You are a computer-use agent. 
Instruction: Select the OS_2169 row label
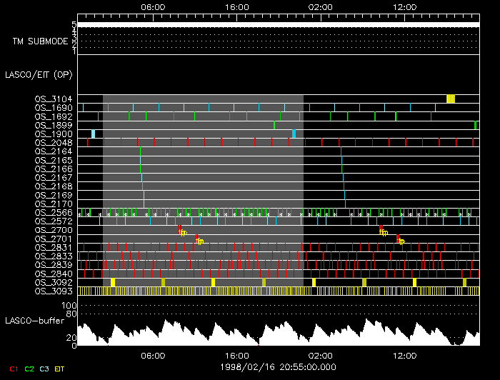click(54, 195)
